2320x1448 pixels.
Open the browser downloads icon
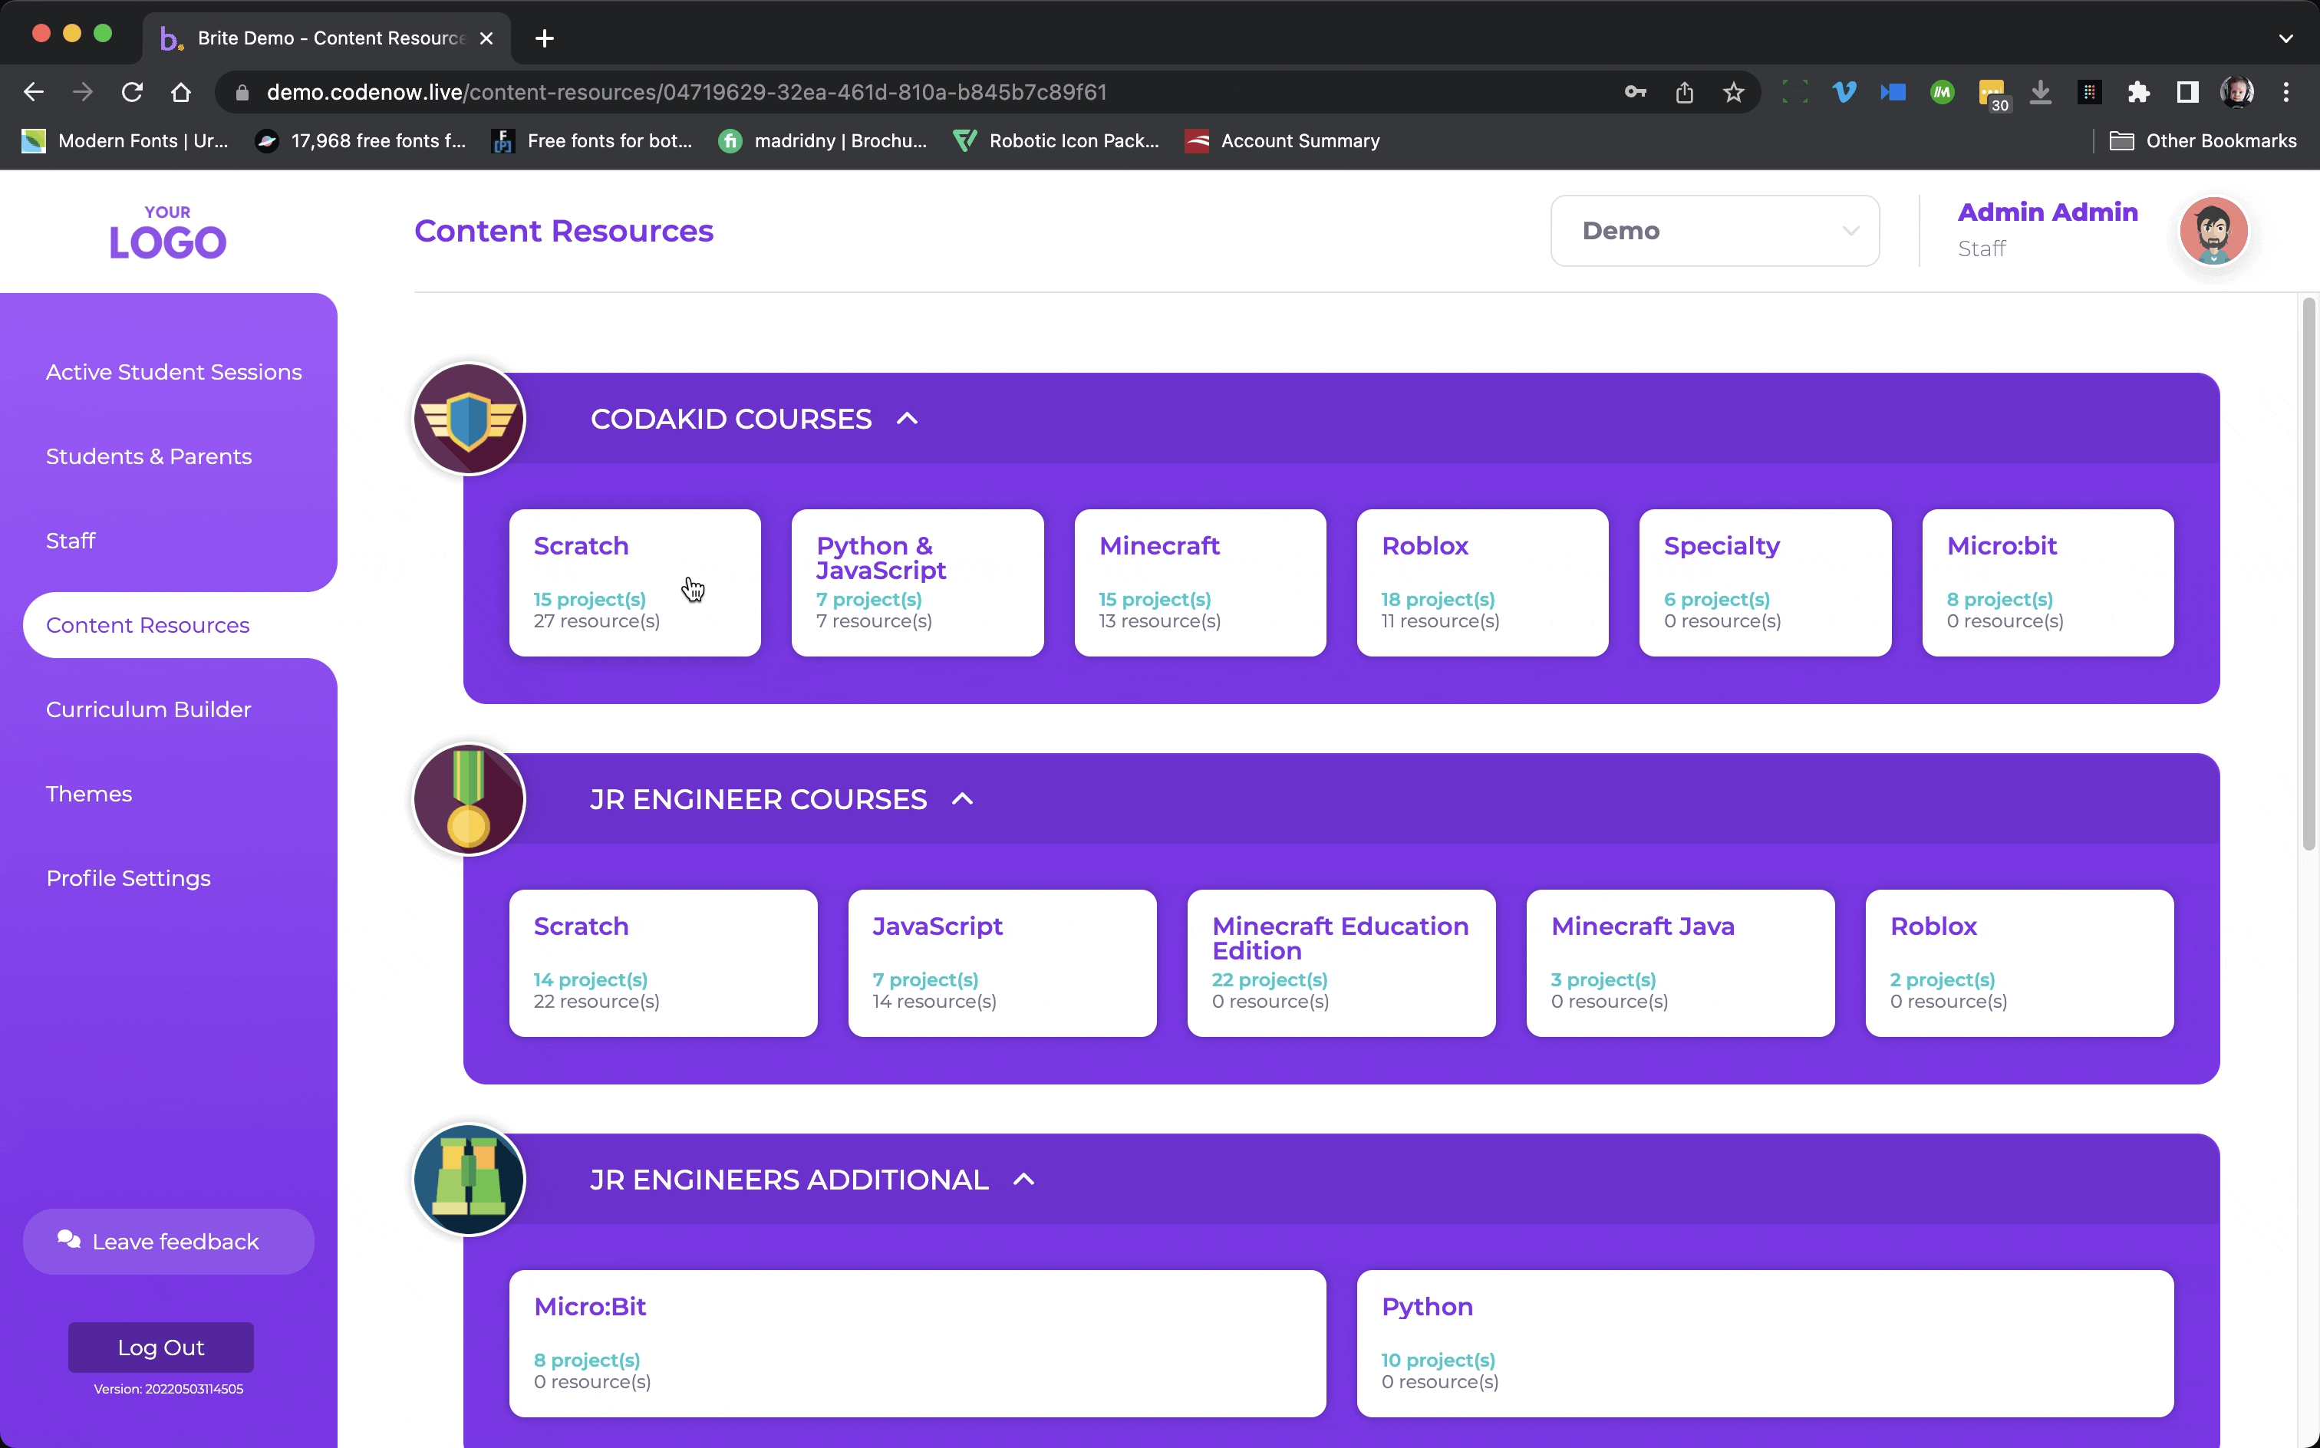(x=2040, y=92)
